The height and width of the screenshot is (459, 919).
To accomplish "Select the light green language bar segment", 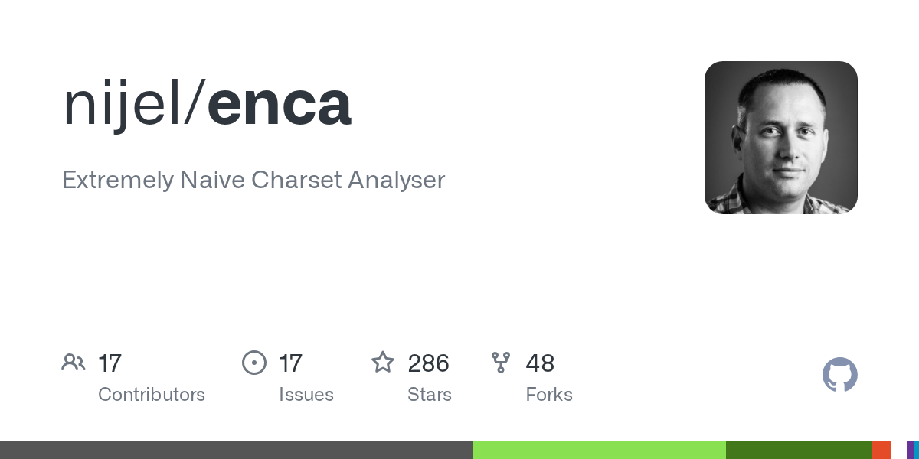I will [600, 450].
